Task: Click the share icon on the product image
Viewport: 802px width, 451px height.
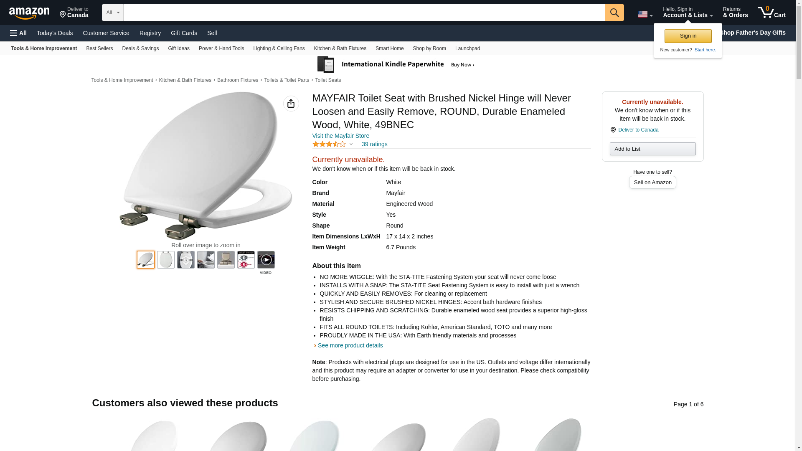Action: tap(291, 104)
